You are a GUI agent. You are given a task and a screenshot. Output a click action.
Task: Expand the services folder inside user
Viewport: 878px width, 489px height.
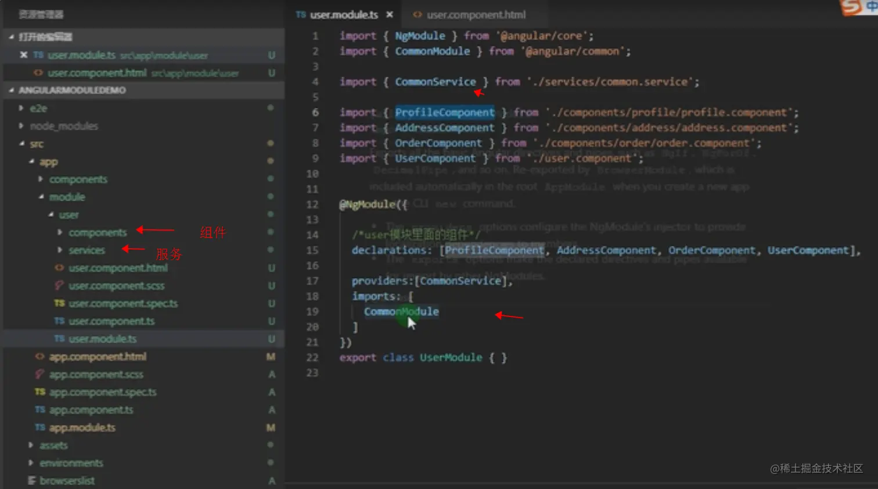[x=60, y=250]
